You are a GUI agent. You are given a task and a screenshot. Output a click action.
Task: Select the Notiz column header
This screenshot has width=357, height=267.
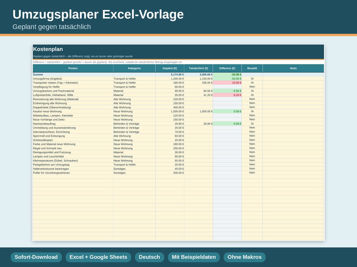pos(293,68)
